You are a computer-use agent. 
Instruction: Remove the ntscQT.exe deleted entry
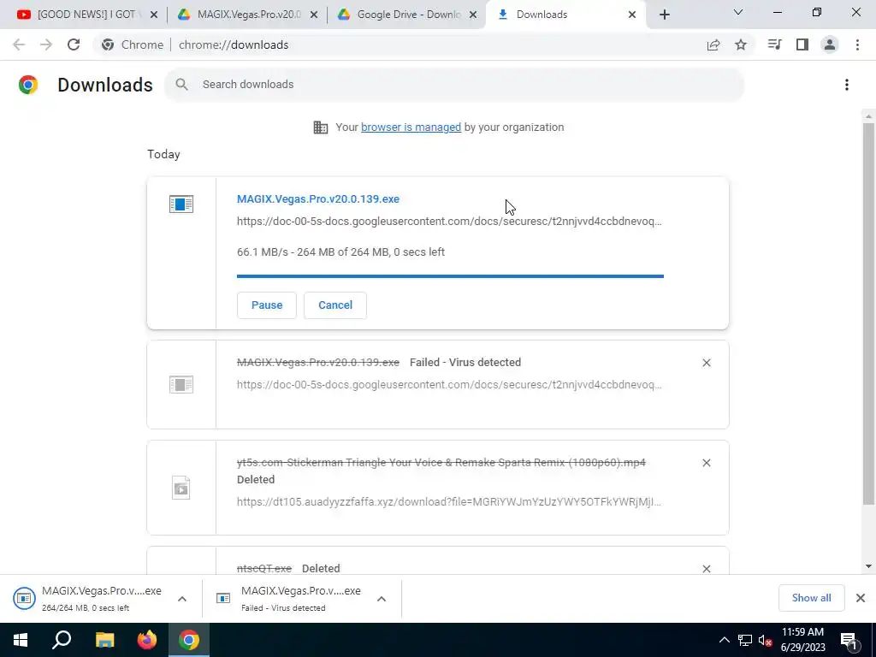pos(706,568)
